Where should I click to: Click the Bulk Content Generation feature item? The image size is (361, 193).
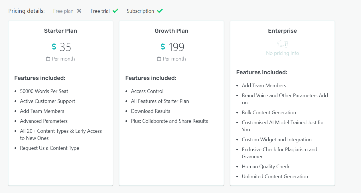point(269,113)
